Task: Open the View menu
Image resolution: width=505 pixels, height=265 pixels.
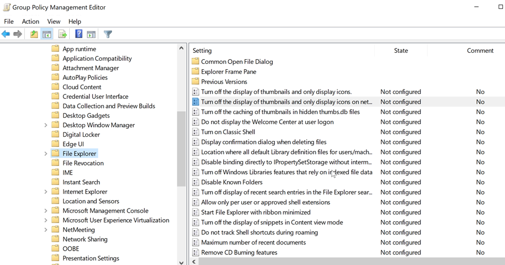Action: pos(54,22)
